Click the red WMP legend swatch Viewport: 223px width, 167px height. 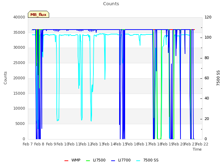pyautogui.click(x=67, y=161)
